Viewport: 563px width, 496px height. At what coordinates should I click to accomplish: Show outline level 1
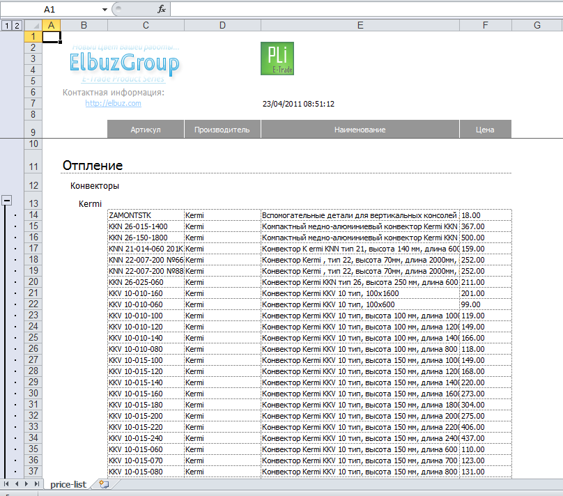[7, 26]
